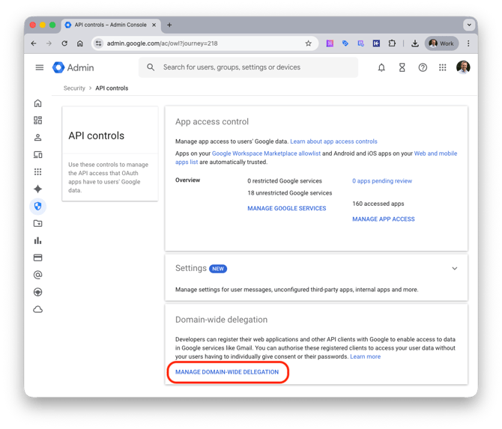502x429 pixels.
Task: Click the Help question mark icon
Action: [x=423, y=67]
